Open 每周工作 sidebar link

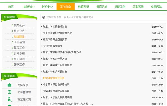pos(19,48)
